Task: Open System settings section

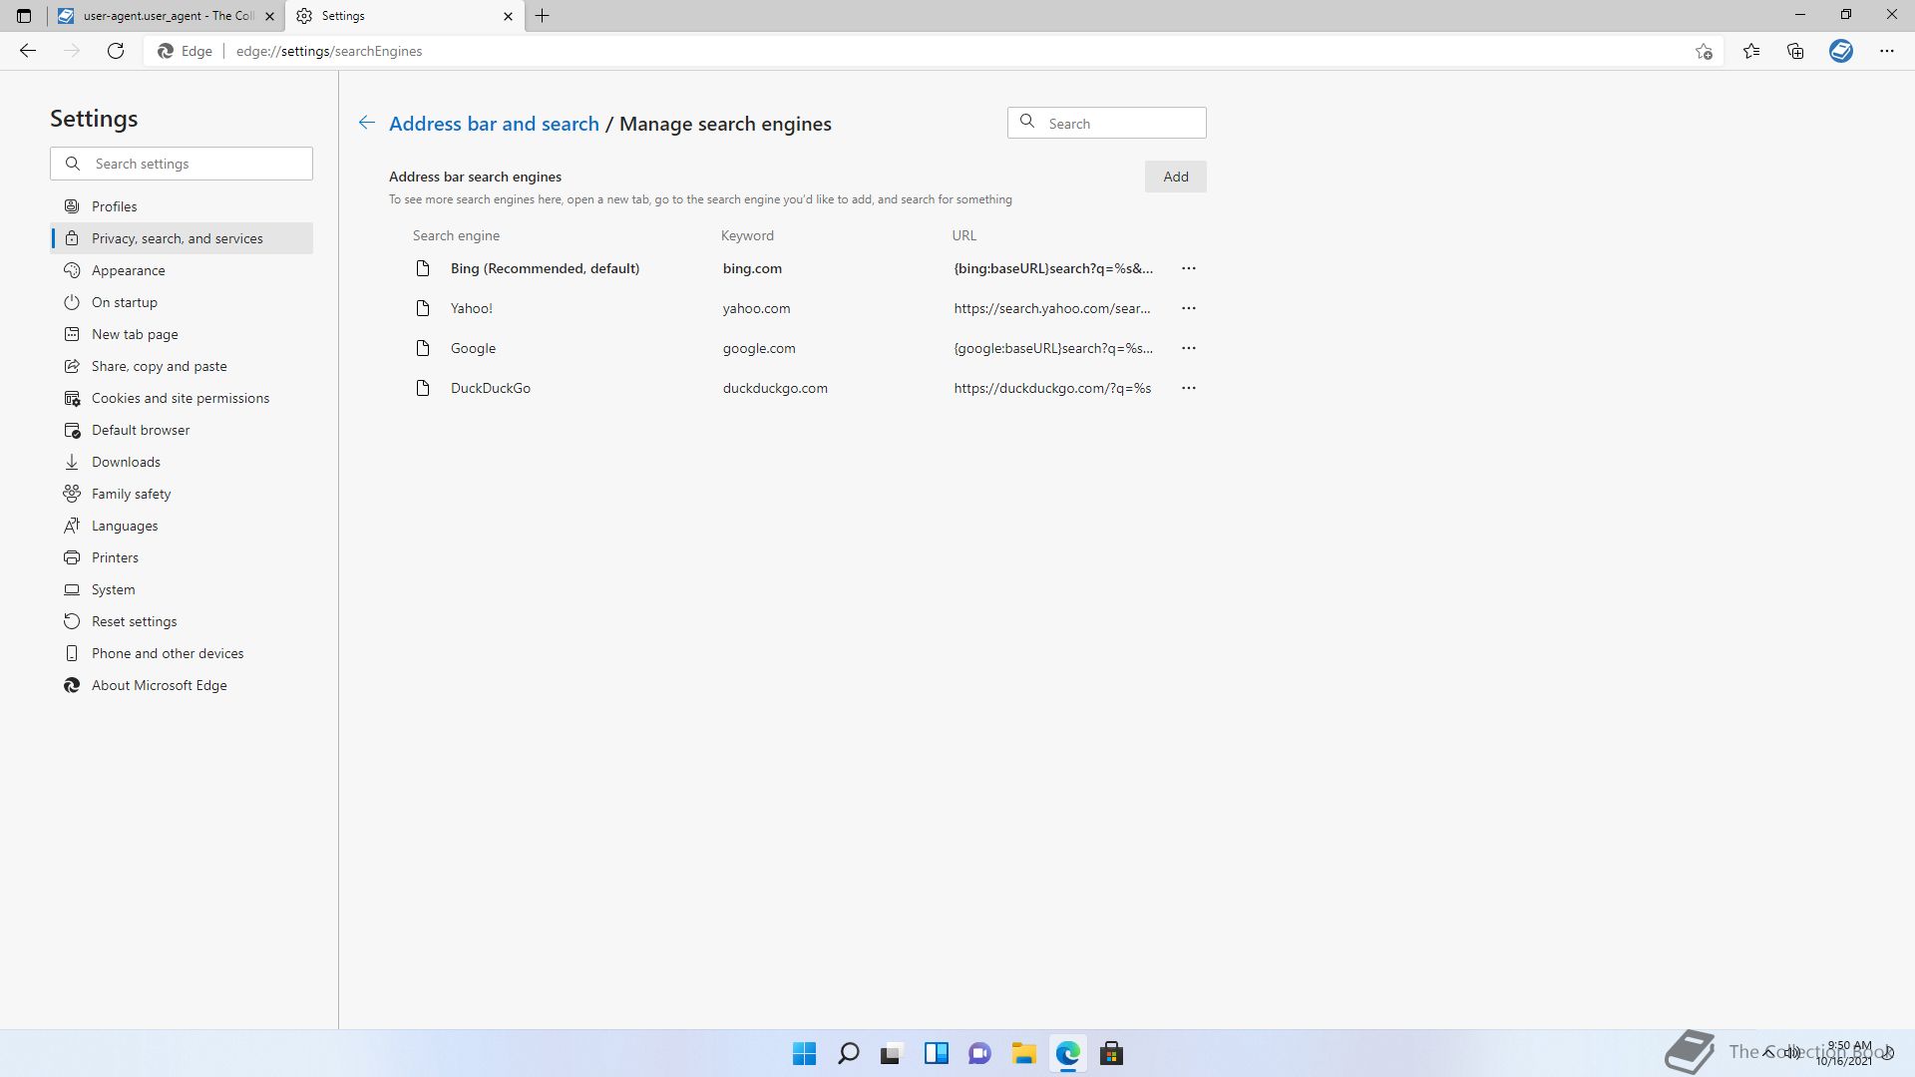Action: tap(182, 589)
